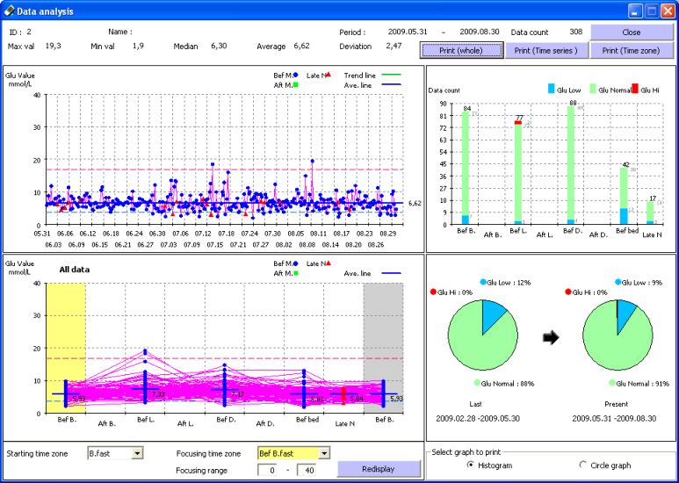The height and width of the screenshot is (483, 679).
Task: Click the yellow Bef B. focus zone
Action: pyautogui.click(x=66, y=348)
